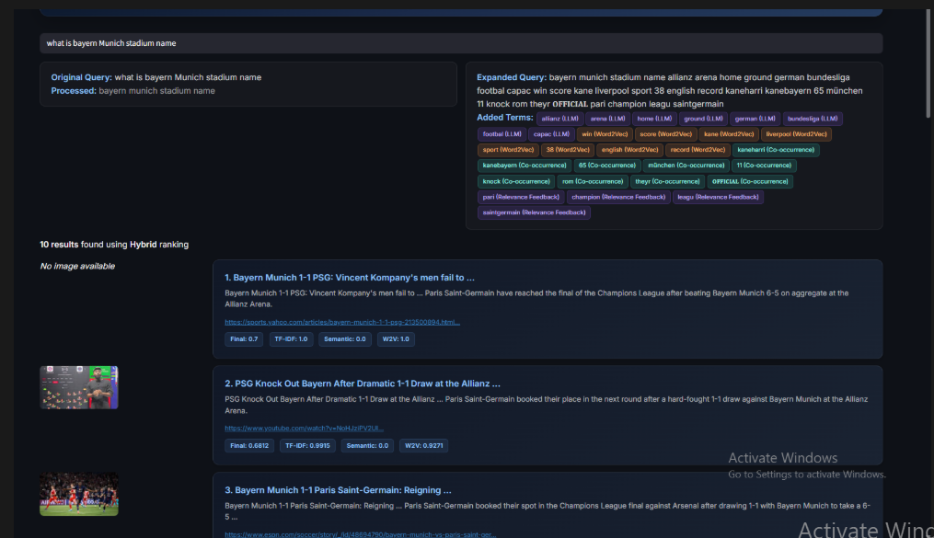Follow the youtube.com watch URL
Image resolution: width=934 pixels, height=538 pixels.
coord(304,428)
